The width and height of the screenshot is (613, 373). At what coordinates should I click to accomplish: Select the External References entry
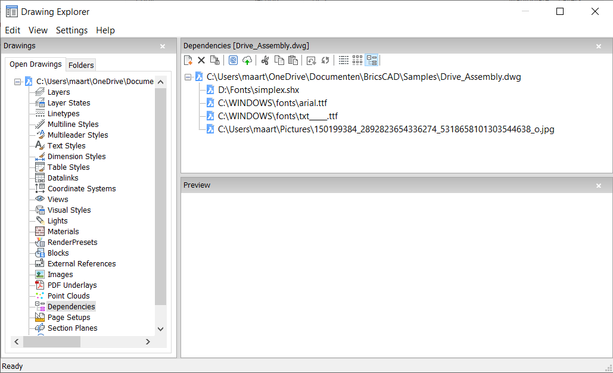[x=82, y=263]
